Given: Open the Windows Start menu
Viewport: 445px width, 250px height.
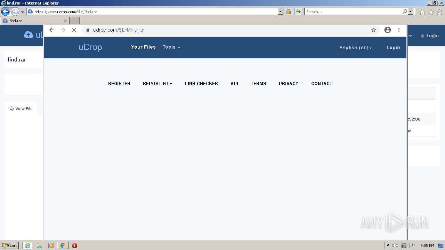Looking at the screenshot, I should point(10,245).
